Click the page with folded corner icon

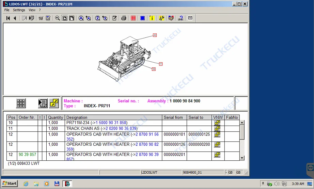72,18
